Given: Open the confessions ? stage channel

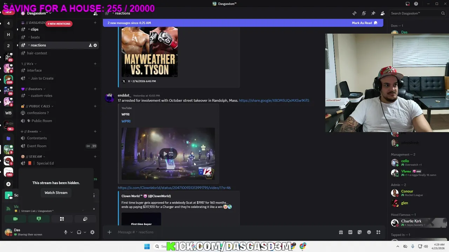Looking at the screenshot, I should (58, 113).
